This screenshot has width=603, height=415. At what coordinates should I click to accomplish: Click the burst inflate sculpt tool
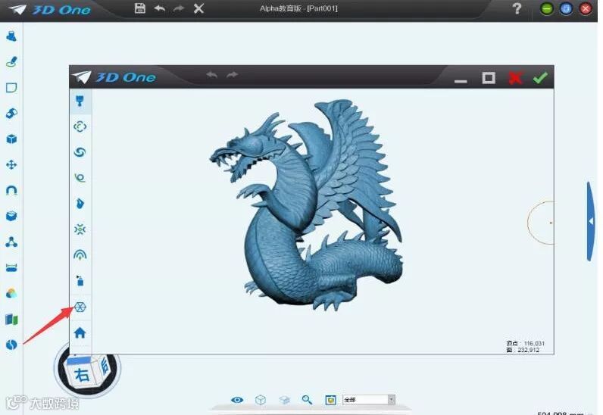[80, 229]
